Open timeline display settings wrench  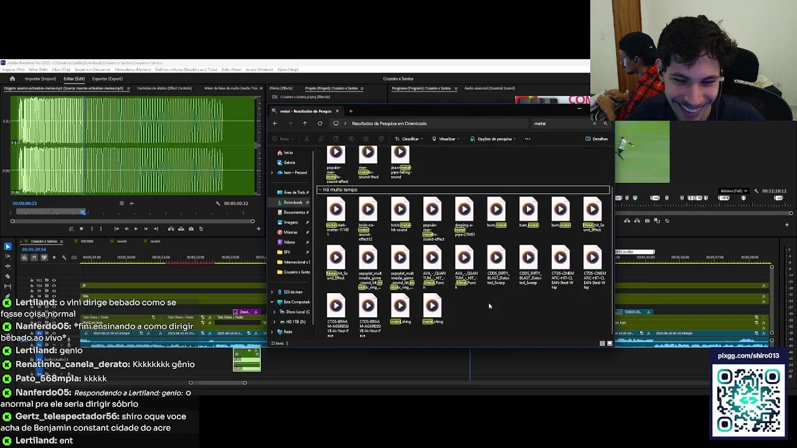pos(64,257)
